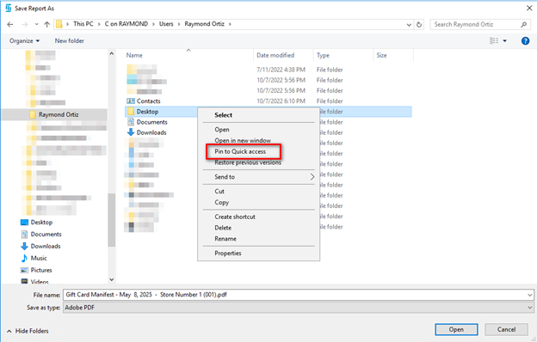Click the search magnifier icon
Viewport: 537px width, 342px height.
tap(523, 24)
